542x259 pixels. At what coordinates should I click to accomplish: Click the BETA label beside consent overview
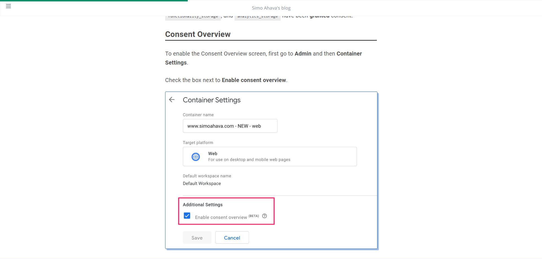click(x=253, y=216)
